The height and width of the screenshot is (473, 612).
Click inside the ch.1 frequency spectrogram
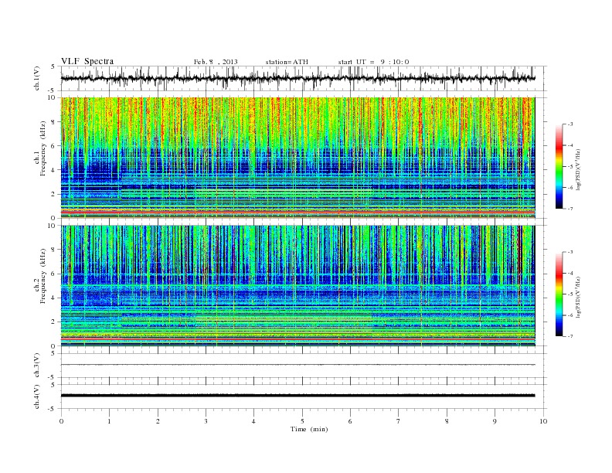coord(298,158)
